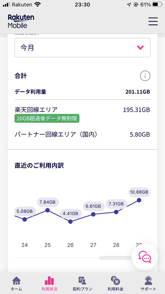Viewport: 165px width, 294px height.
Task: Open the hamburger menu icon
Action: 153,21
